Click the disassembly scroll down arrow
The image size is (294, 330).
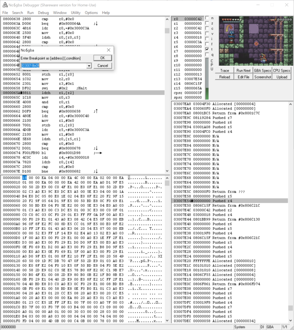167,171
